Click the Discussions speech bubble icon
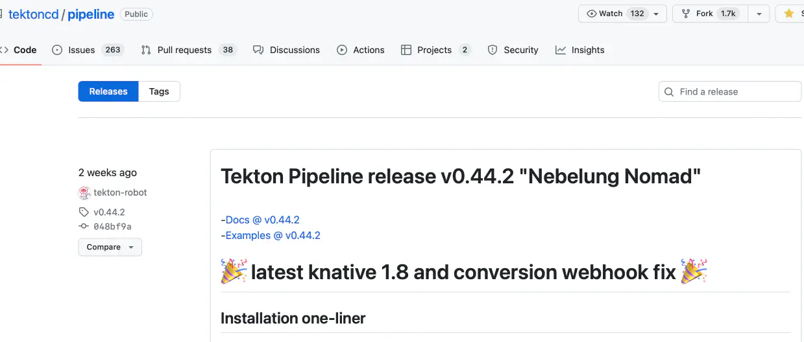The image size is (804, 342). pos(258,50)
